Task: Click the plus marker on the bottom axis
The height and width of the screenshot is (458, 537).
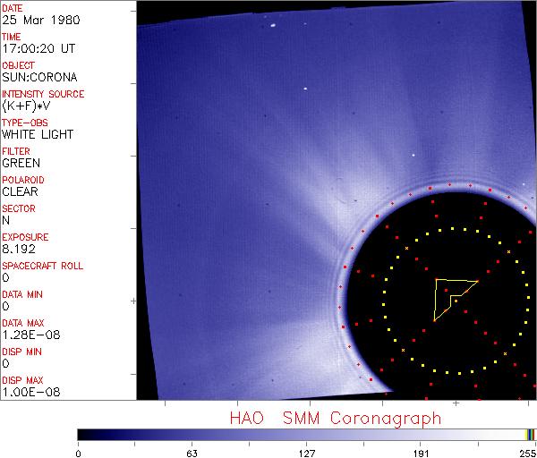Action: tap(456, 403)
